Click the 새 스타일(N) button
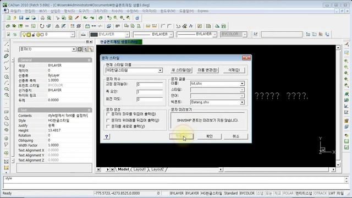Screen dimensions: 352x198 (181, 70)
